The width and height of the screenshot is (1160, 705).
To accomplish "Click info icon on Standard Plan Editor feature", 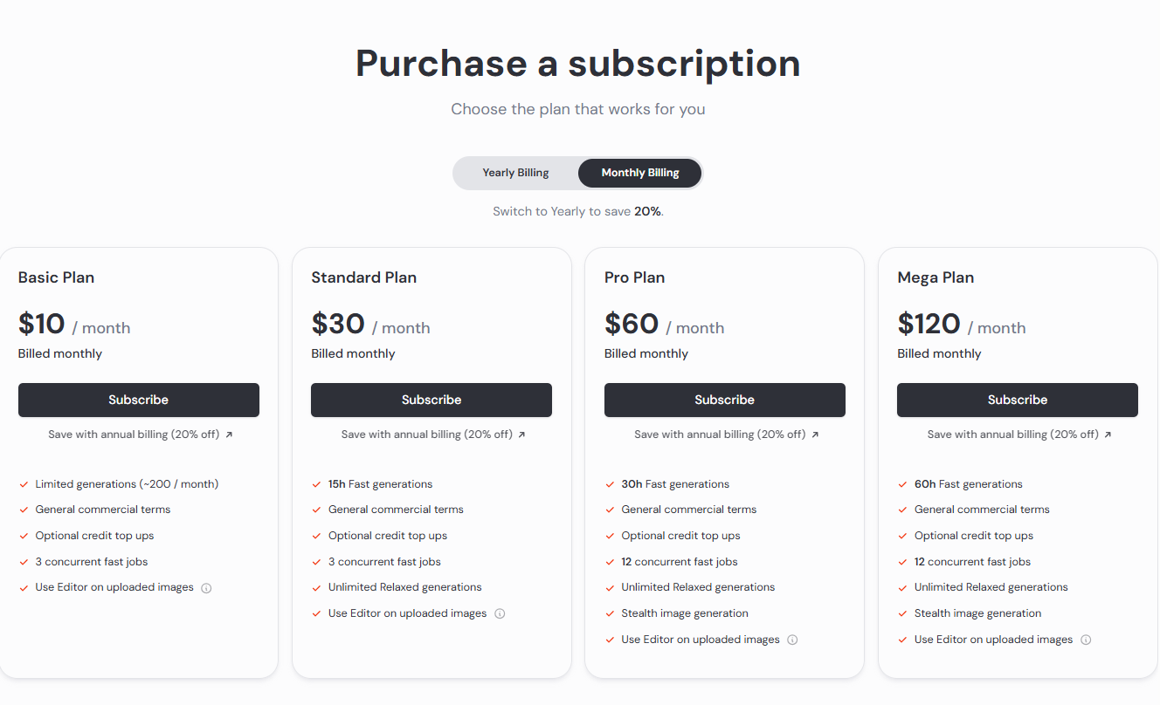I will pyautogui.click(x=500, y=613).
